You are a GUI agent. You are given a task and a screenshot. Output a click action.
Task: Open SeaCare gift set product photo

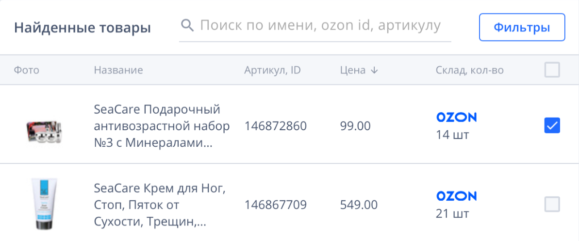44,129
